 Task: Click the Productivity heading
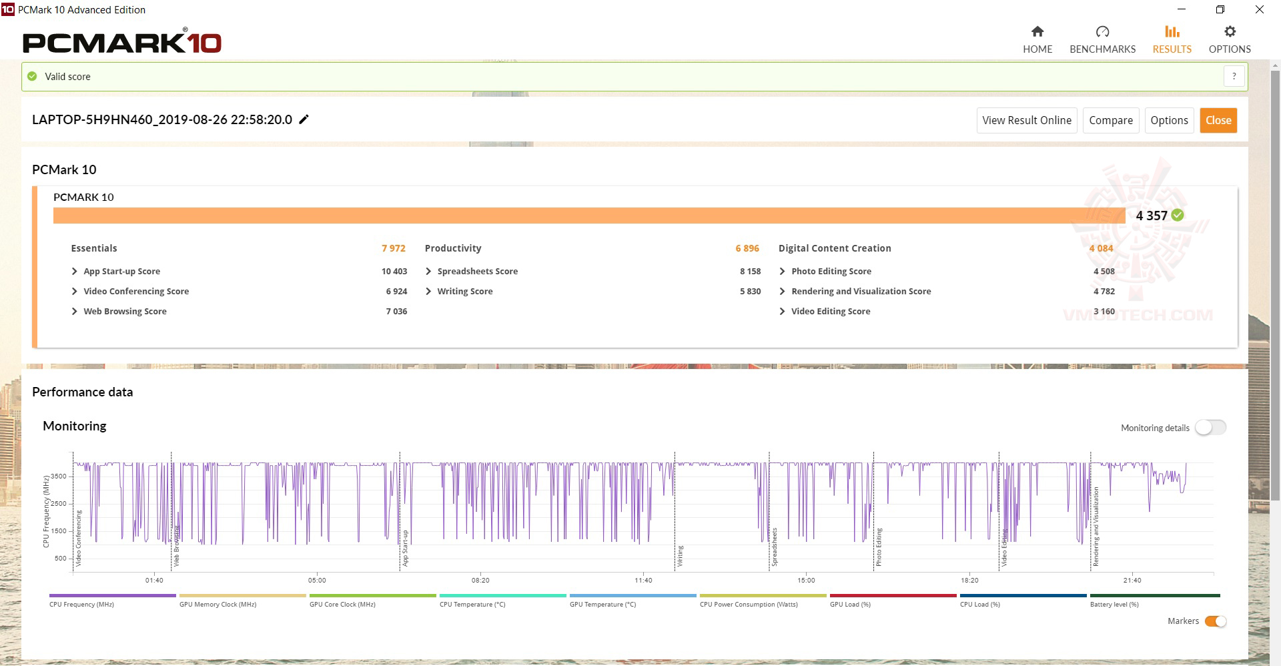pyautogui.click(x=453, y=248)
